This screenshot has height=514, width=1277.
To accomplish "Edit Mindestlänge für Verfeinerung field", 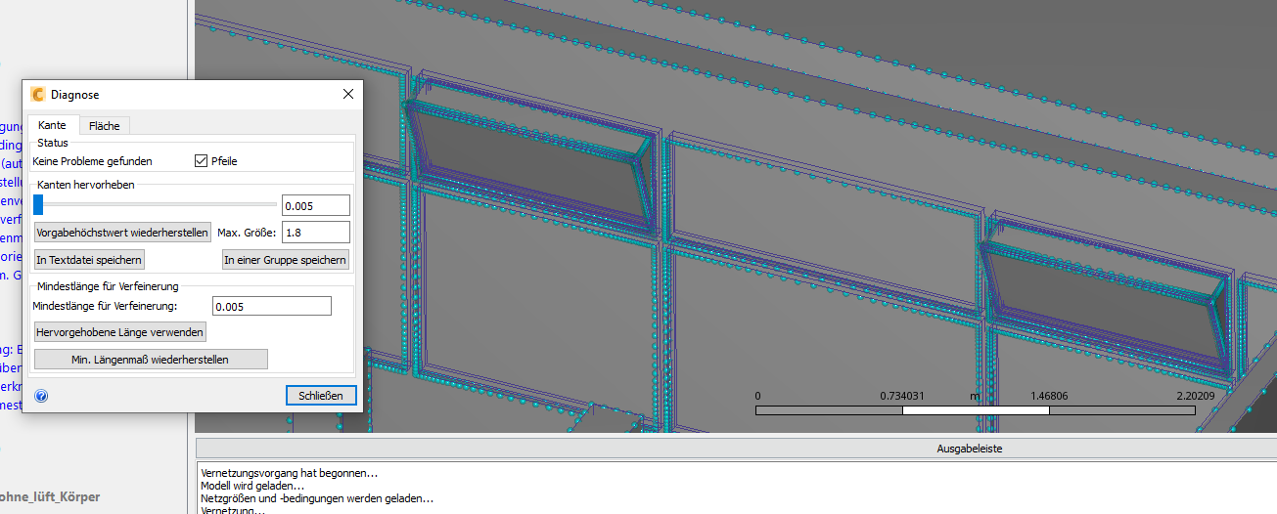I will tap(272, 307).
